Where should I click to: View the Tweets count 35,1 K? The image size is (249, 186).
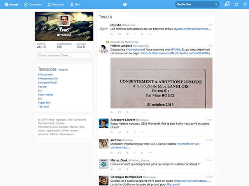tap(41, 45)
